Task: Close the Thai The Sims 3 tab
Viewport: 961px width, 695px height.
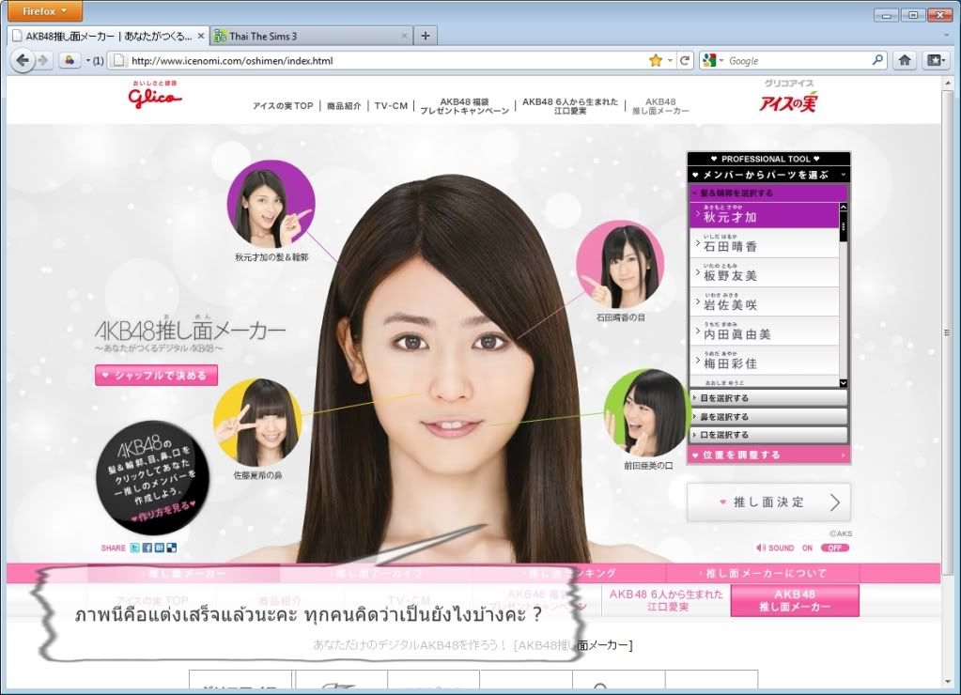Action: pyautogui.click(x=404, y=37)
